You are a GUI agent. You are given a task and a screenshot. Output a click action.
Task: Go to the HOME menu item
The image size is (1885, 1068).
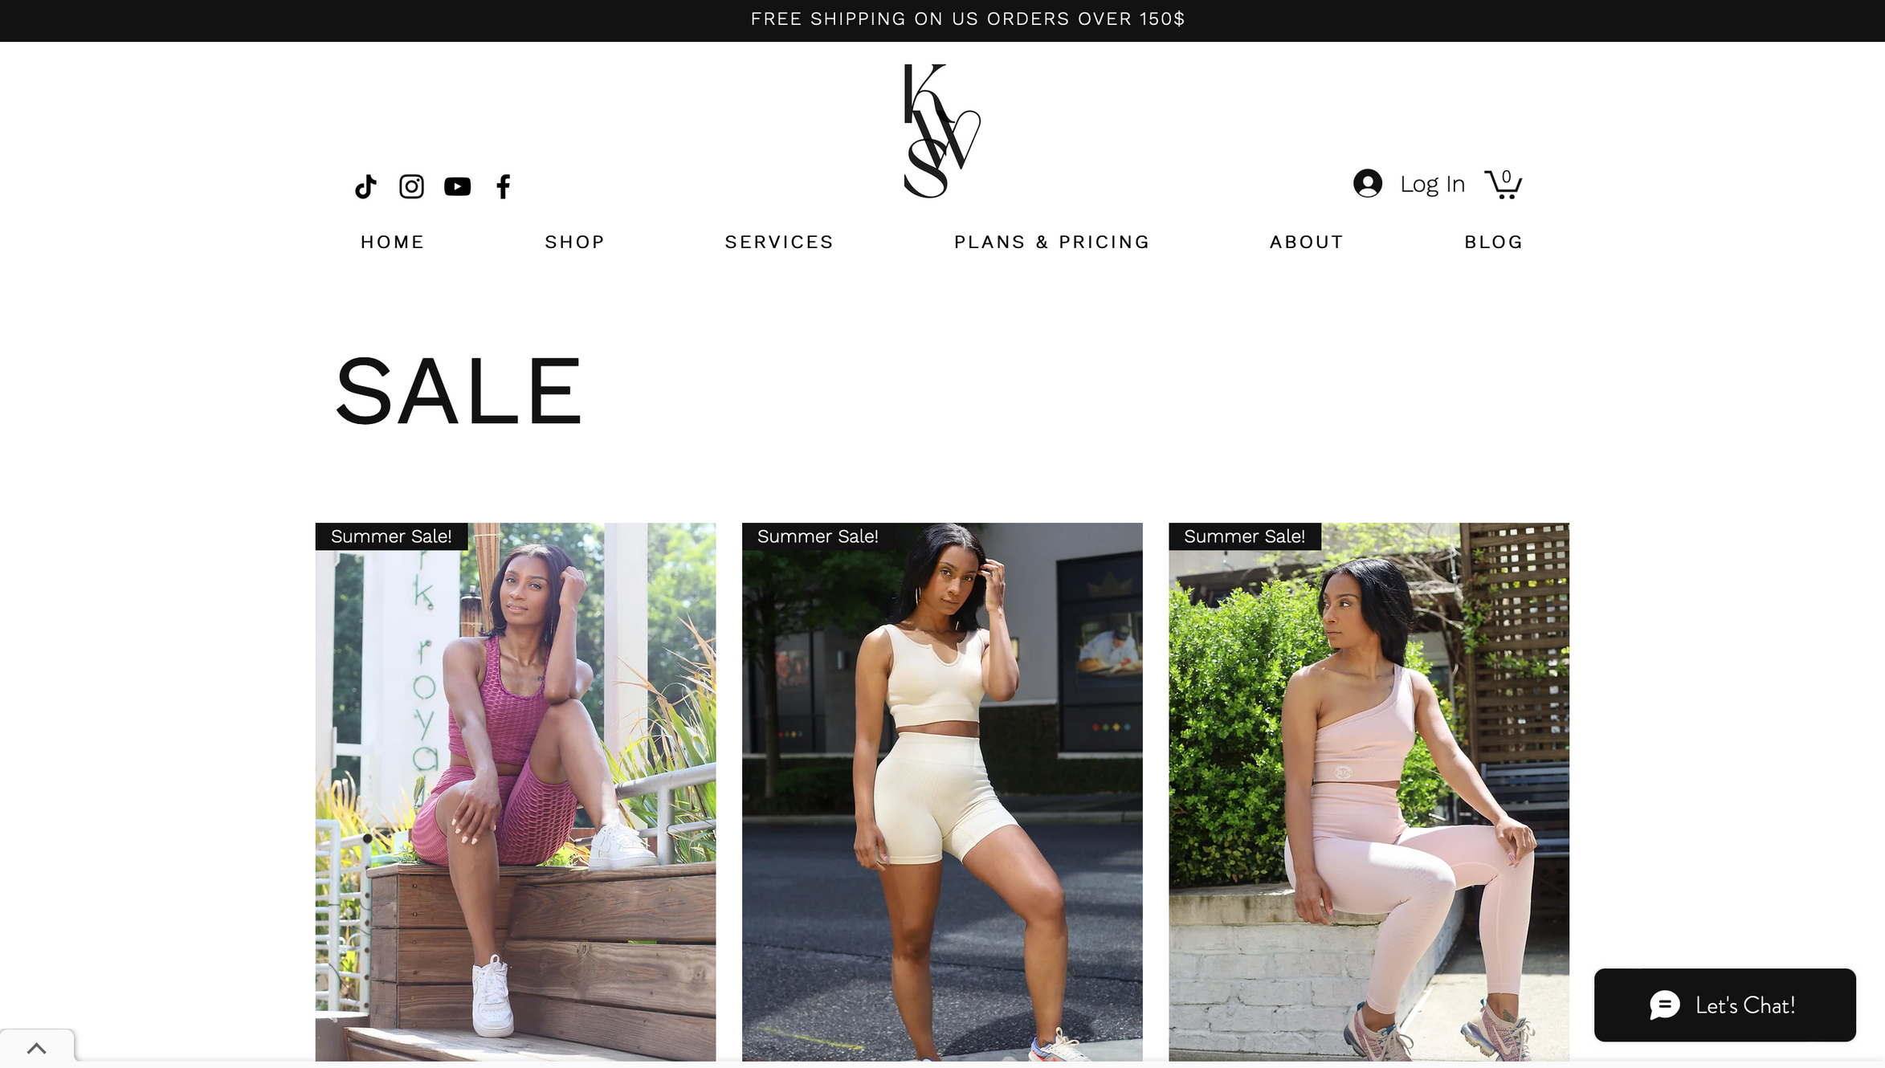tap(392, 242)
